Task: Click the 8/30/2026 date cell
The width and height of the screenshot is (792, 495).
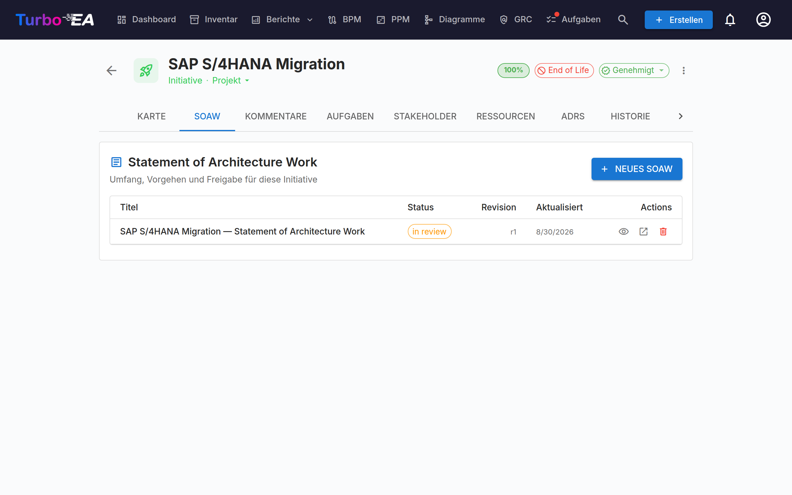Action: tap(555, 232)
